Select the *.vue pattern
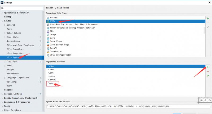212x114 pixels. pyautogui.click(x=126, y=83)
